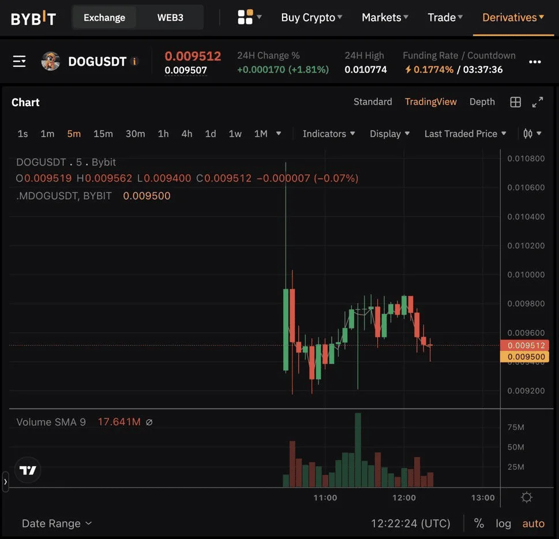
Task: Switch to multi-chart grid layout icon
Action: (516, 102)
